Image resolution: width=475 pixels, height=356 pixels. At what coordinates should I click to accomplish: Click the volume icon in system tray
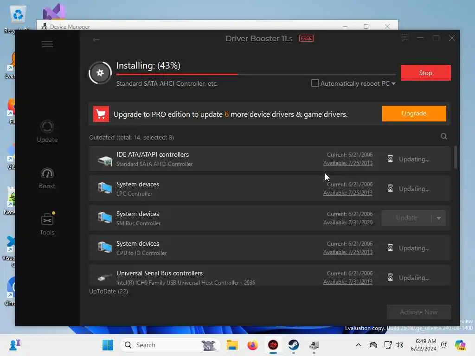(399, 345)
